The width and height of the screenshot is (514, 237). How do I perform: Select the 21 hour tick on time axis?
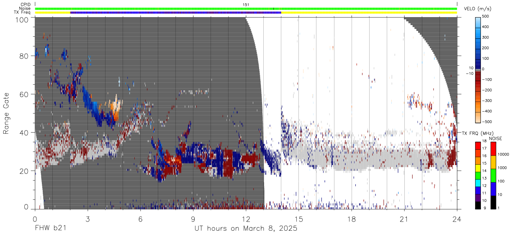(404, 219)
